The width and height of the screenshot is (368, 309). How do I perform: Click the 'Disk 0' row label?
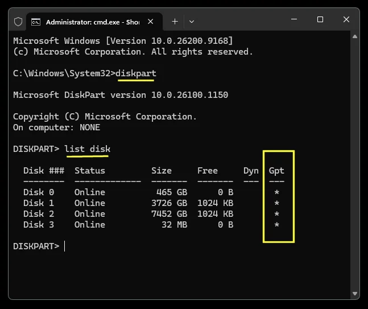(x=39, y=192)
